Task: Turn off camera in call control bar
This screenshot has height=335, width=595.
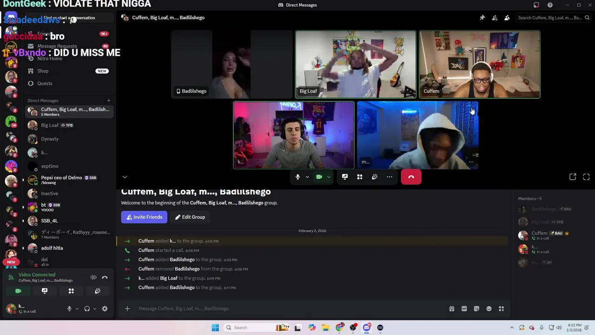Action: (x=319, y=177)
